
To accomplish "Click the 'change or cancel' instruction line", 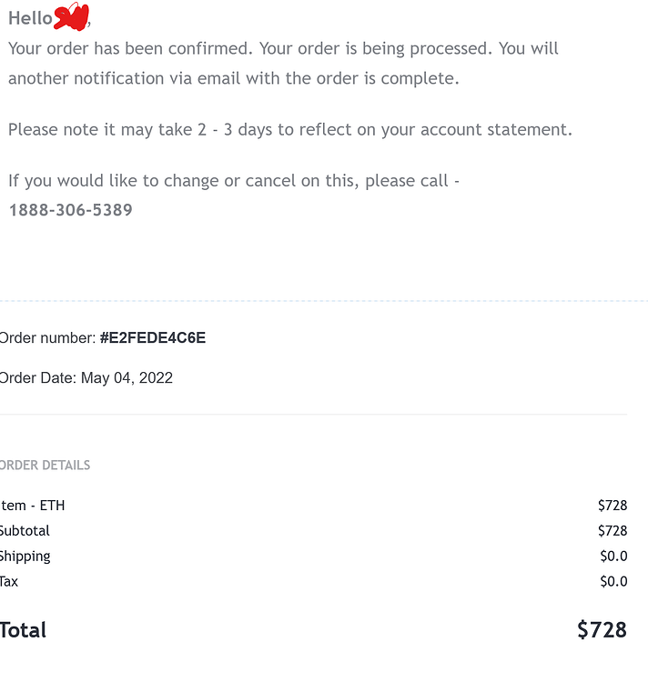I will [234, 181].
